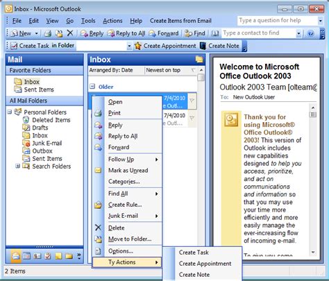Click the Mail navigation pane icon
The image size is (329, 281).
[16, 256]
